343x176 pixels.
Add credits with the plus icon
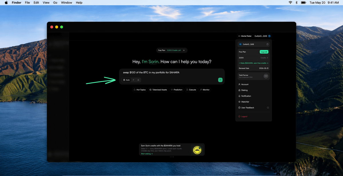coord(184,50)
